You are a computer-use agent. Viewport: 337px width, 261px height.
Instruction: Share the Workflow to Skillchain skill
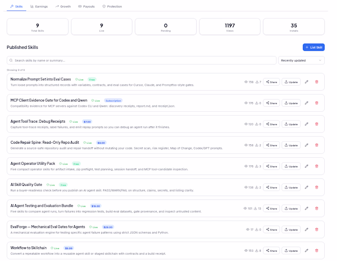click(x=271, y=250)
